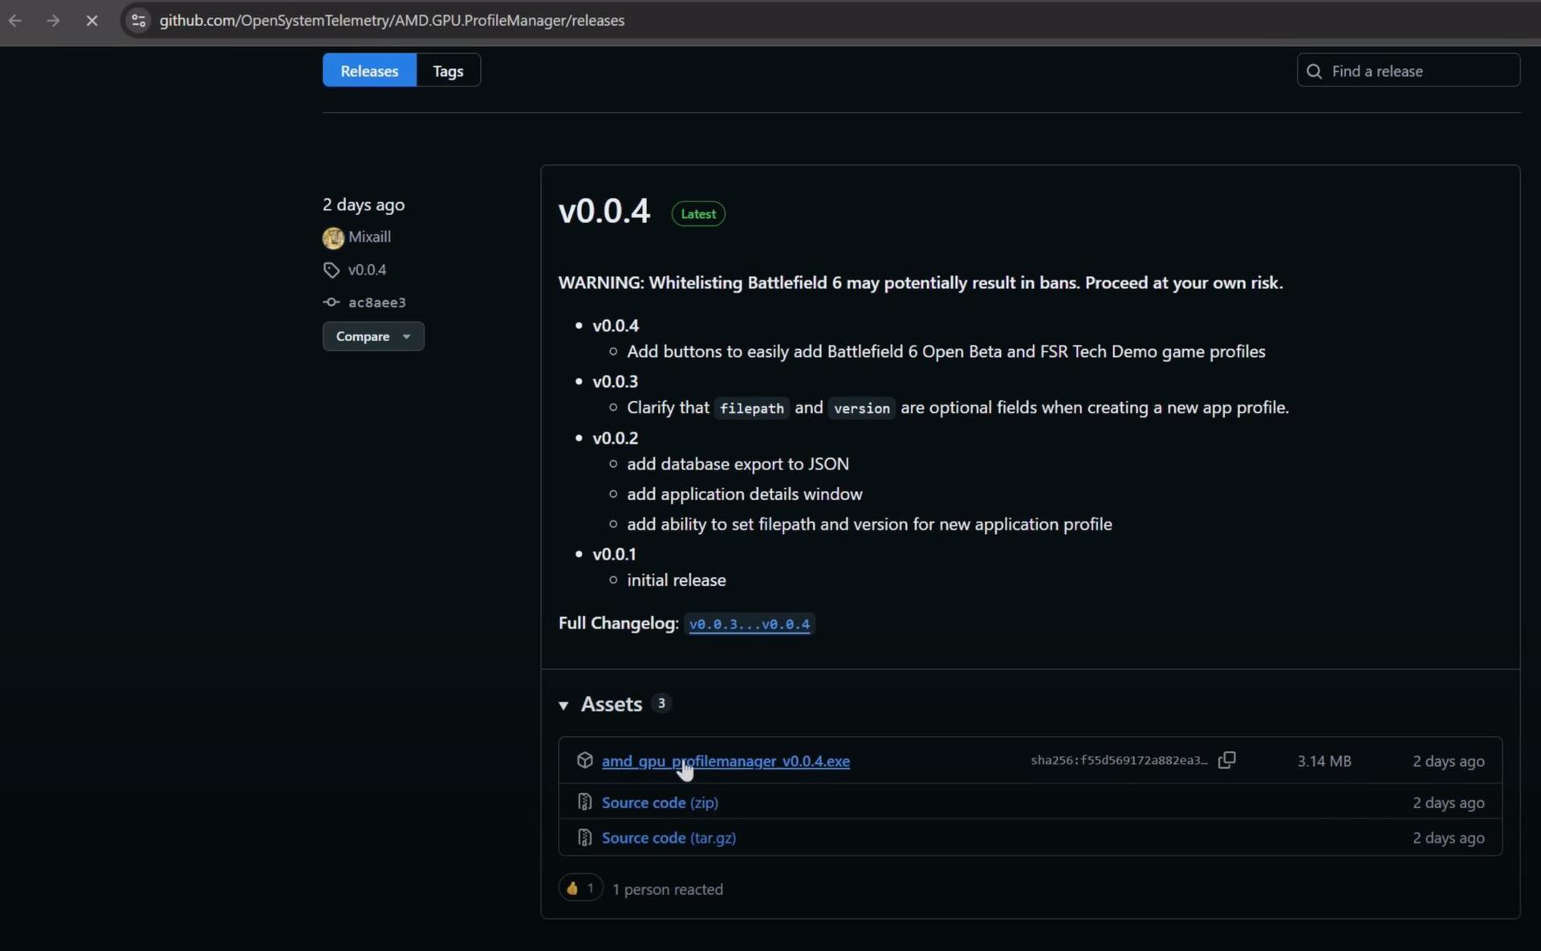
Task: Click the browser forward arrow
Action: pyautogui.click(x=52, y=20)
